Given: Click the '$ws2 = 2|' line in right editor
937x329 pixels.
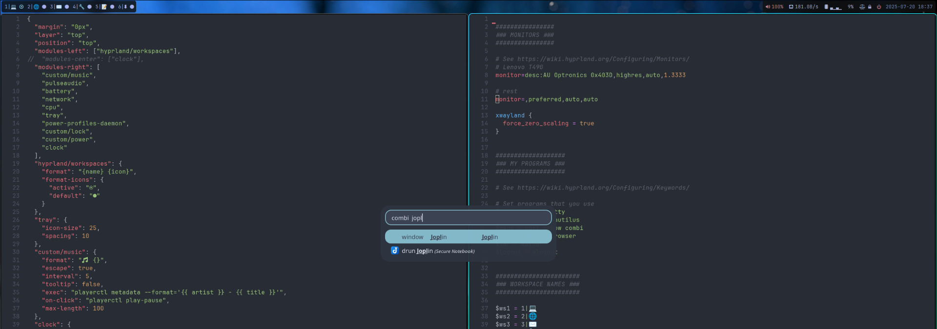Looking at the screenshot, I should (516, 316).
